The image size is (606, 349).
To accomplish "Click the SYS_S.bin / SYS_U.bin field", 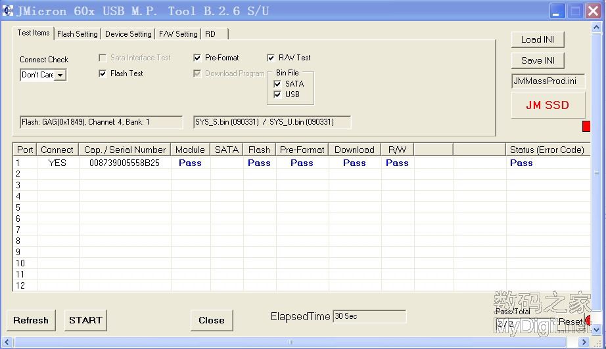I will pos(272,122).
